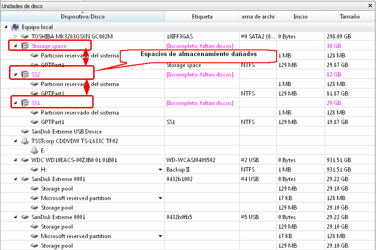The height and width of the screenshot is (250, 376).
Task: Click 81.87 GB size value
Action: (x=337, y=94)
